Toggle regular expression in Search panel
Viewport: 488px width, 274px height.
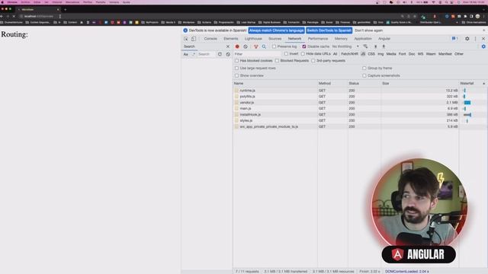point(193,54)
